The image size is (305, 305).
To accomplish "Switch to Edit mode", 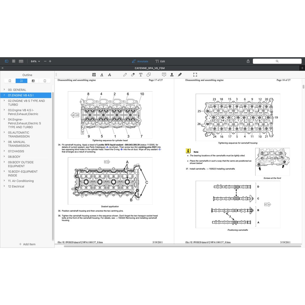I will (160, 61).
